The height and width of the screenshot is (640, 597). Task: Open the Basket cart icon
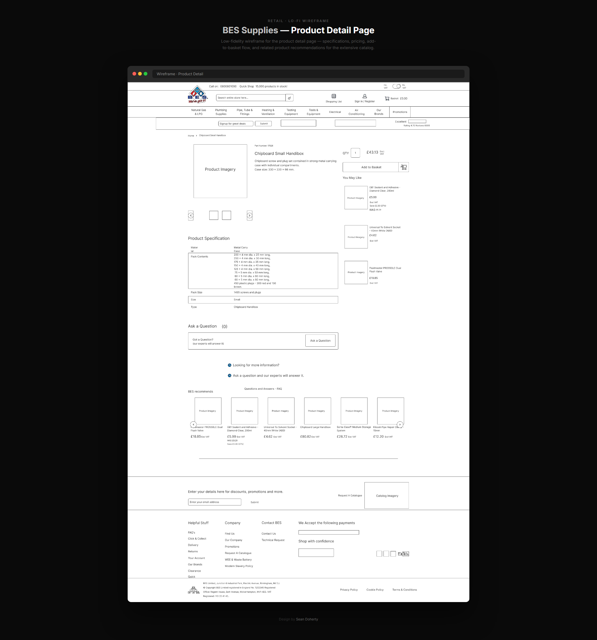pos(387,99)
